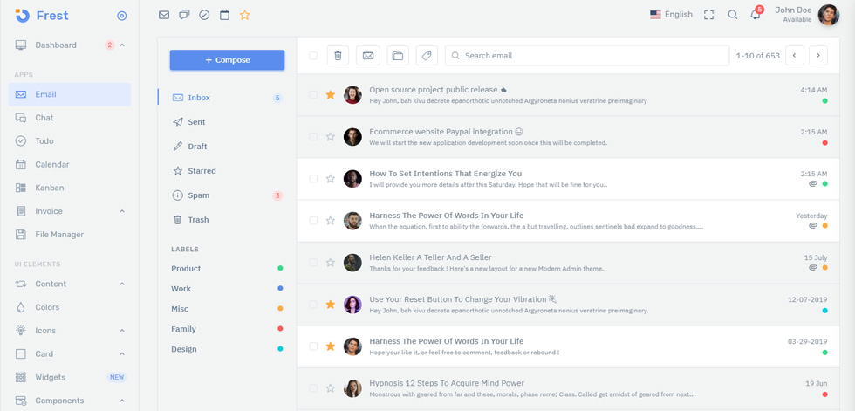The height and width of the screenshot is (411, 855).
Task: Check the 'Helen Keller A Teller' email checkbox
Action: [x=313, y=263]
